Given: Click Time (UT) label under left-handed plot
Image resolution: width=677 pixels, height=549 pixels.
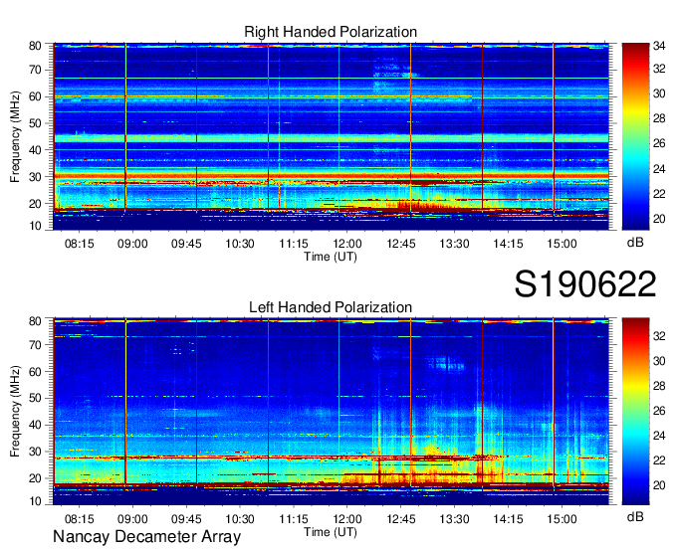Looking at the screenshot, I should pyautogui.click(x=331, y=532).
